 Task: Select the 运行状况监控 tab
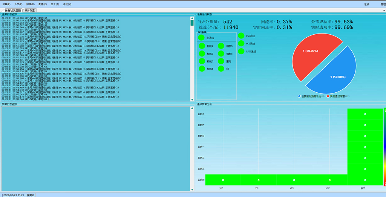point(12,11)
